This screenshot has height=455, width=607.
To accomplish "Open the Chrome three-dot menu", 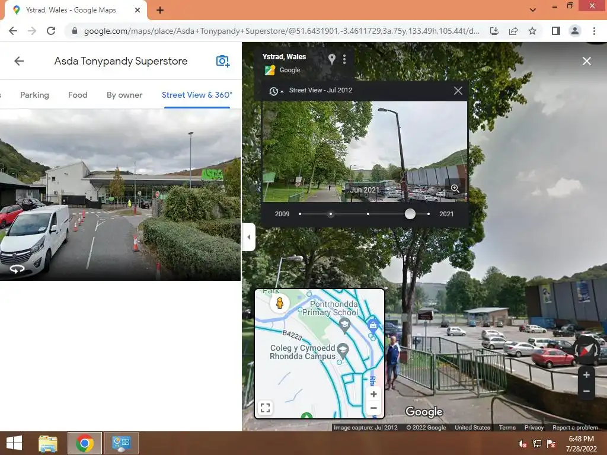I will tap(594, 31).
